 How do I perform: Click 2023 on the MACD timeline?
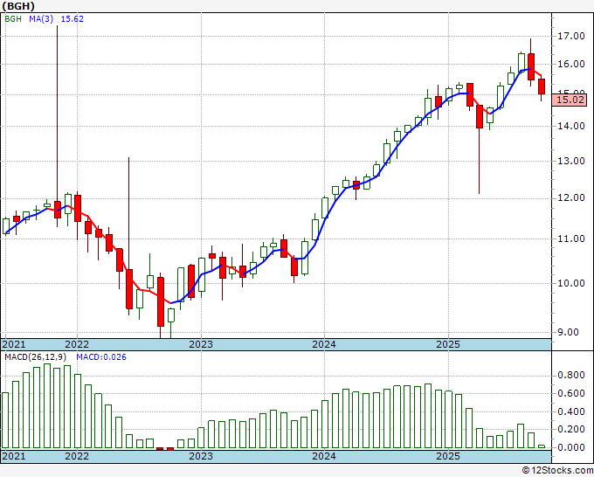201,456
